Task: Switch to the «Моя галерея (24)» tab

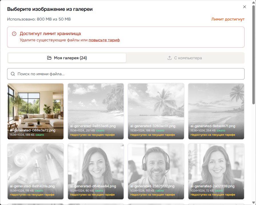Action: coord(67,58)
